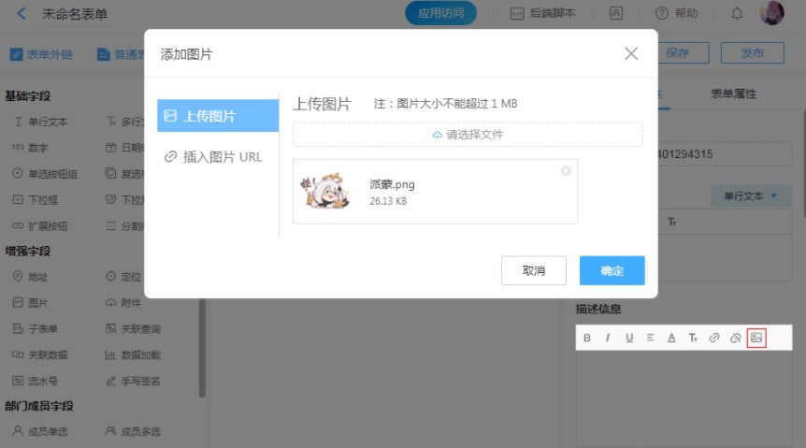Image resolution: width=806 pixels, height=448 pixels.
Task: Remove the uploaded 派蒙.png file
Action: point(566,171)
